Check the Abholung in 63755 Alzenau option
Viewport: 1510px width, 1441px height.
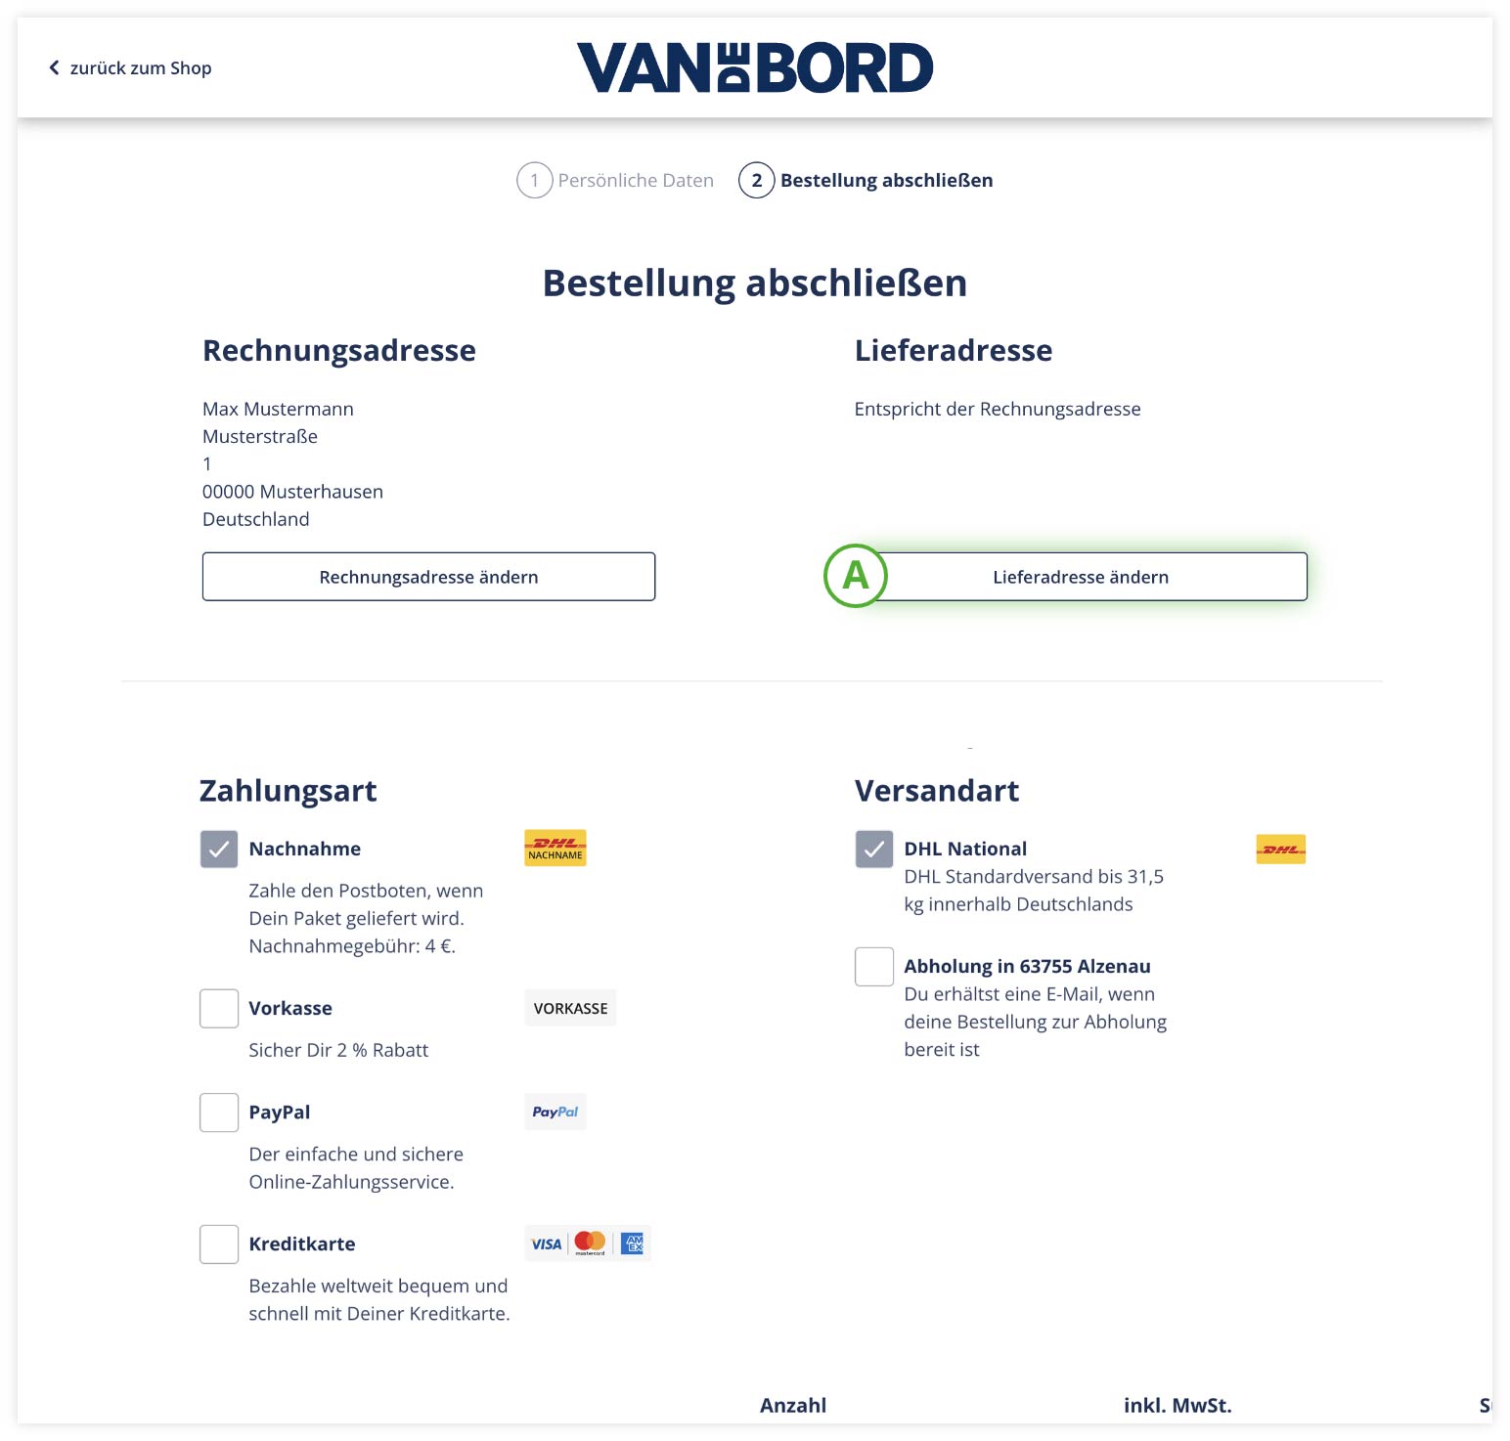[873, 966]
